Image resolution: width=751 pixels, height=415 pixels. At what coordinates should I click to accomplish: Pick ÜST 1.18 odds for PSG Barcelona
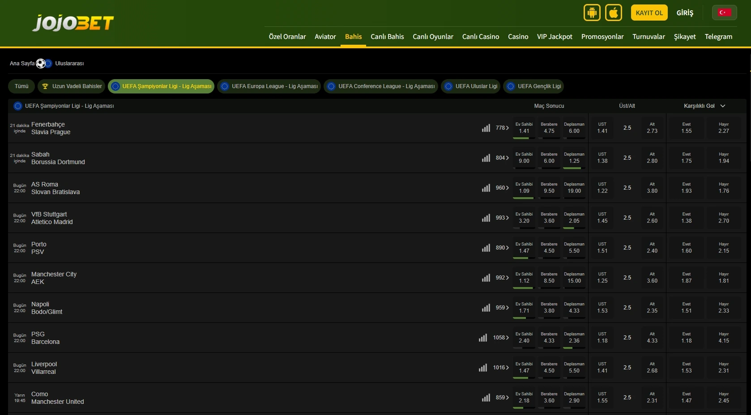pyautogui.click(x=602, y=338)
